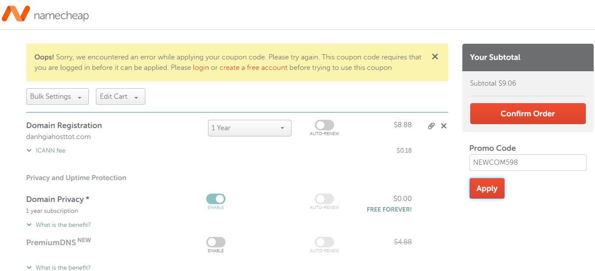Screen dimensions: 595x271
Task: Toggle auto-renew for Domain Registration
Action: tap(324, 125)
